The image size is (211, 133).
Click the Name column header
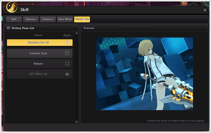[38, 35]
